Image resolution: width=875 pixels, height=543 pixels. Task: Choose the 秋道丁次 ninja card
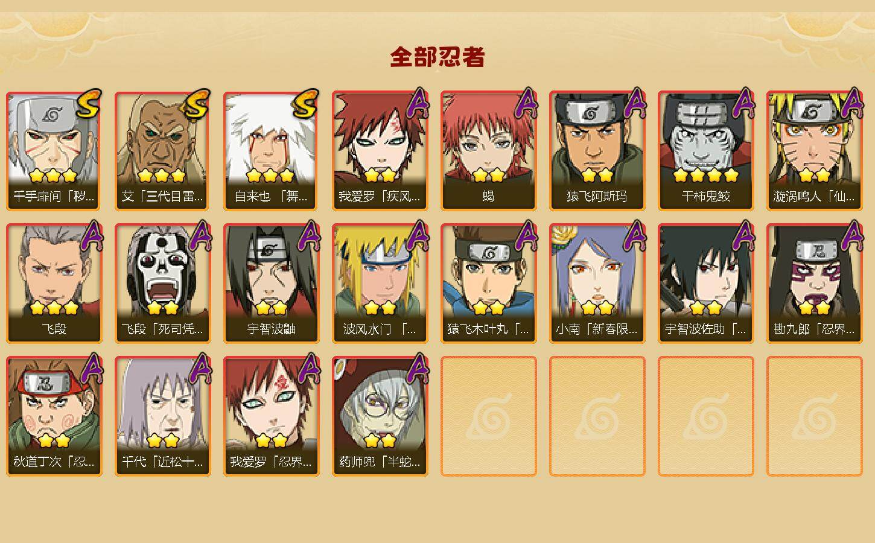tap(54, 416)
